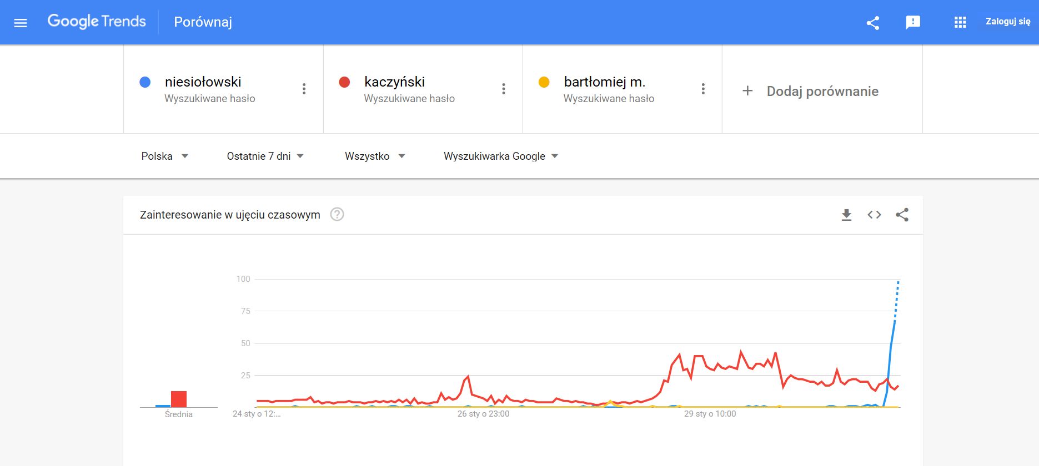Download the interest over time chart data

coord(846,215)
